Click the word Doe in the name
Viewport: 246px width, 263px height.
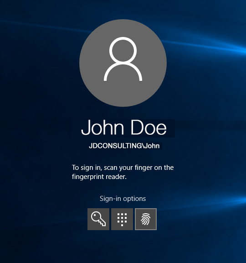pos(149,127)
